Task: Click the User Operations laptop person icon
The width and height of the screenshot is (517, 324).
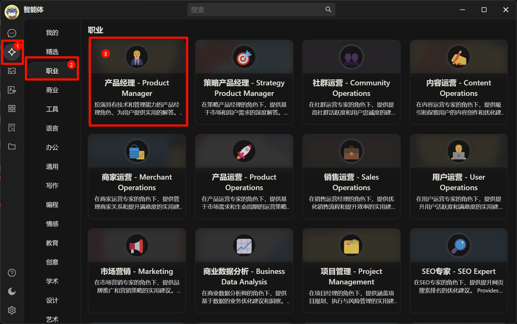Action: [459, 151]
